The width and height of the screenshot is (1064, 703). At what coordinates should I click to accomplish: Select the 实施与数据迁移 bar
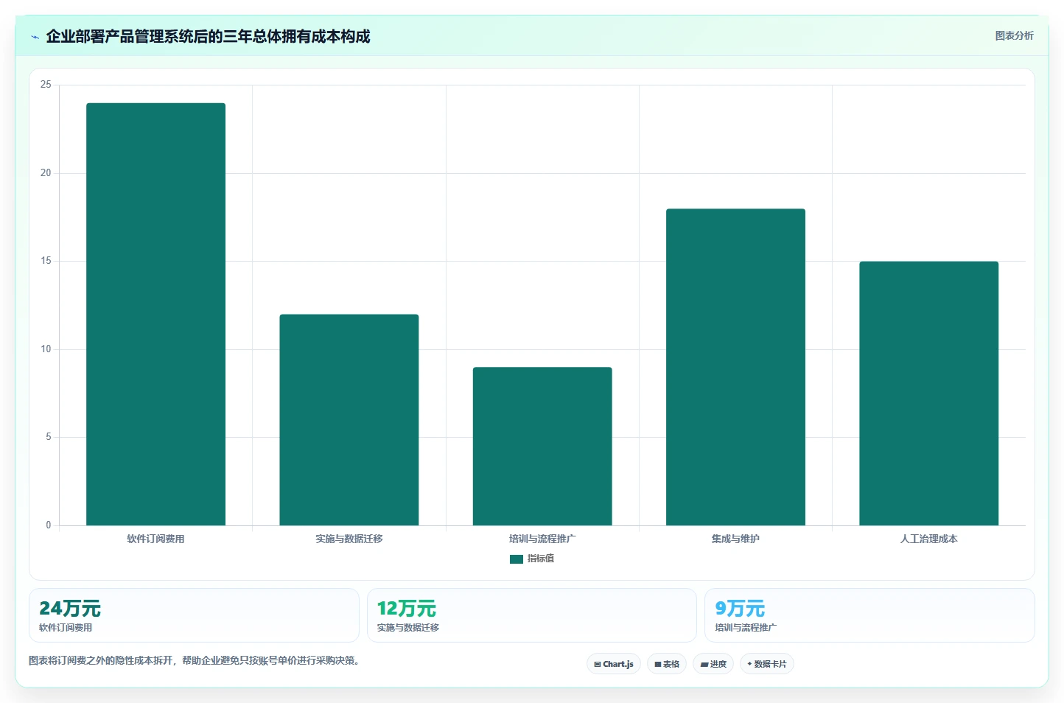(349, 420)
